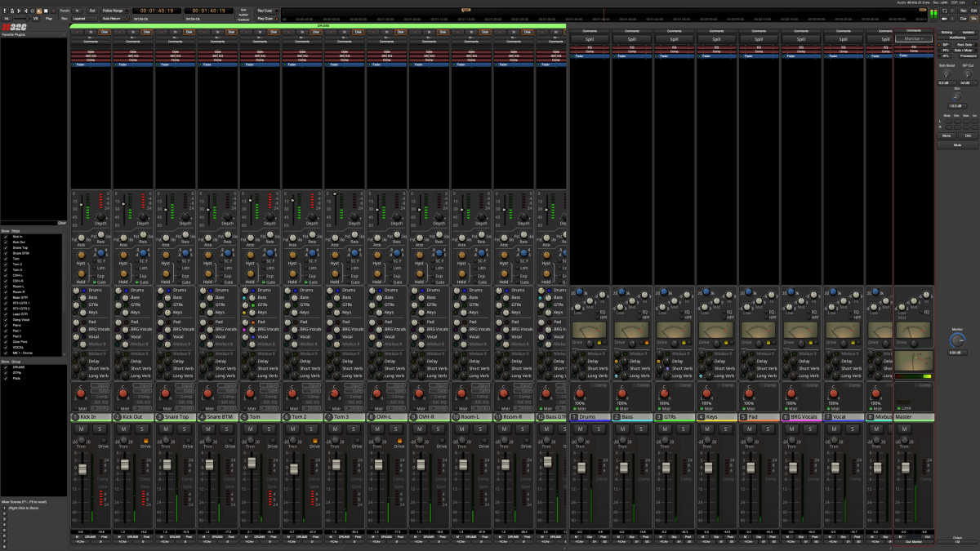Click the Mono button in monitor section
Image resolution: width=980 pixels, height=551 pixels.
[947, 136]
